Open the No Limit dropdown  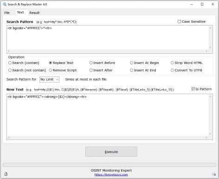pos(49,79)
